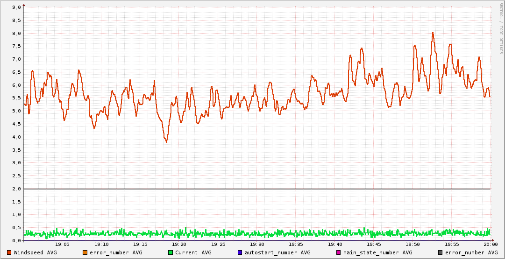Click the highest peak of the Windspeed line

pyautogui.click(x=433, y=32)
